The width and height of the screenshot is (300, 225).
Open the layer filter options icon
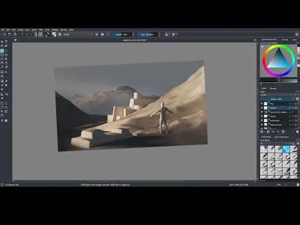pos(297,99)
